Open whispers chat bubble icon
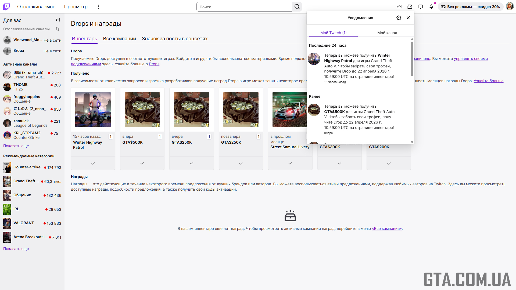 click(421, 7)
